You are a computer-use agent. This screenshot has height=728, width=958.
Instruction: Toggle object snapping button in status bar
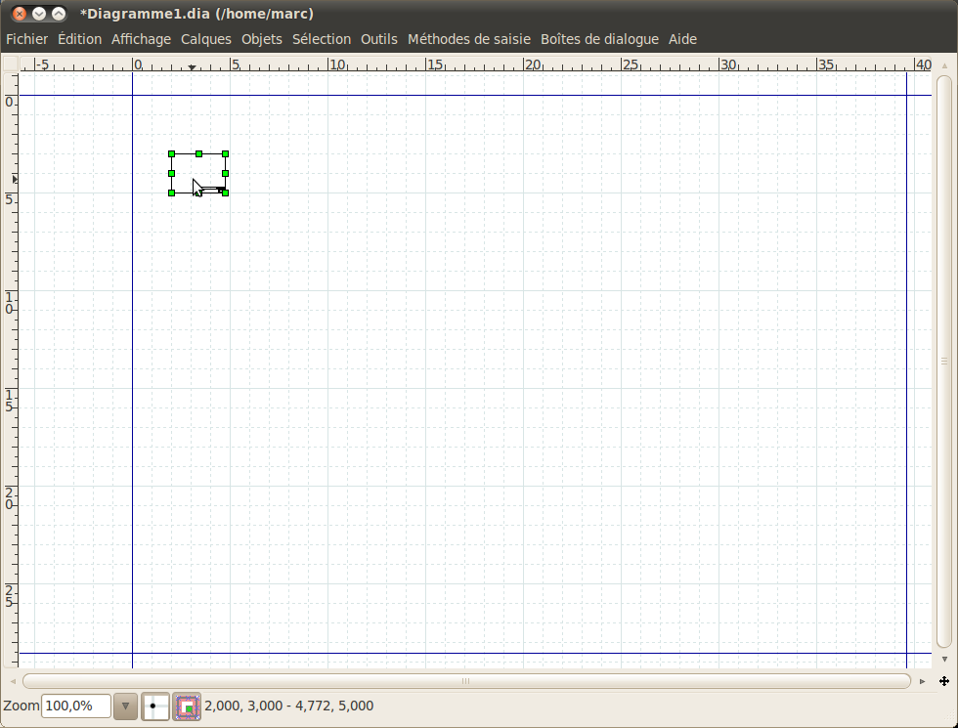pyautogui.click(x=187, y=706)
